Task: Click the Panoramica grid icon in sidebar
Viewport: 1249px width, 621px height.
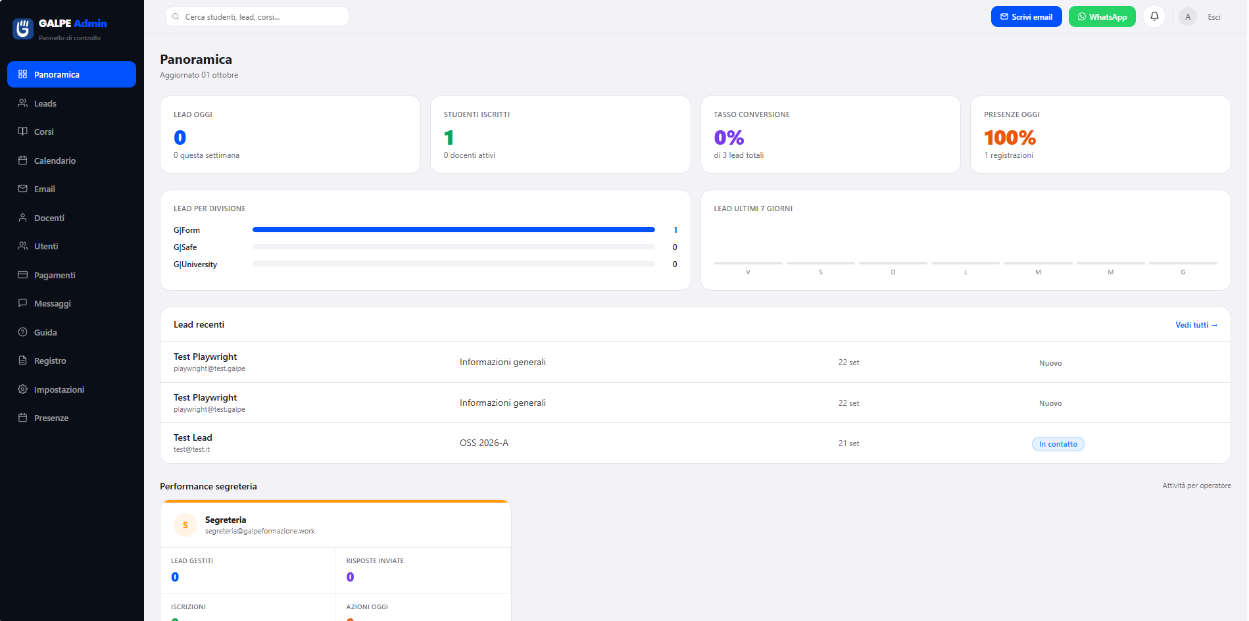Action: tap(22, 74)
